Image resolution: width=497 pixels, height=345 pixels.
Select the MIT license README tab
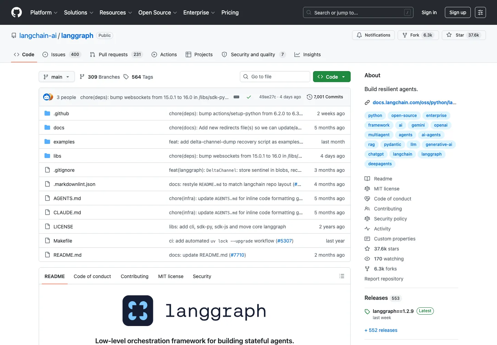pos(171,276)
